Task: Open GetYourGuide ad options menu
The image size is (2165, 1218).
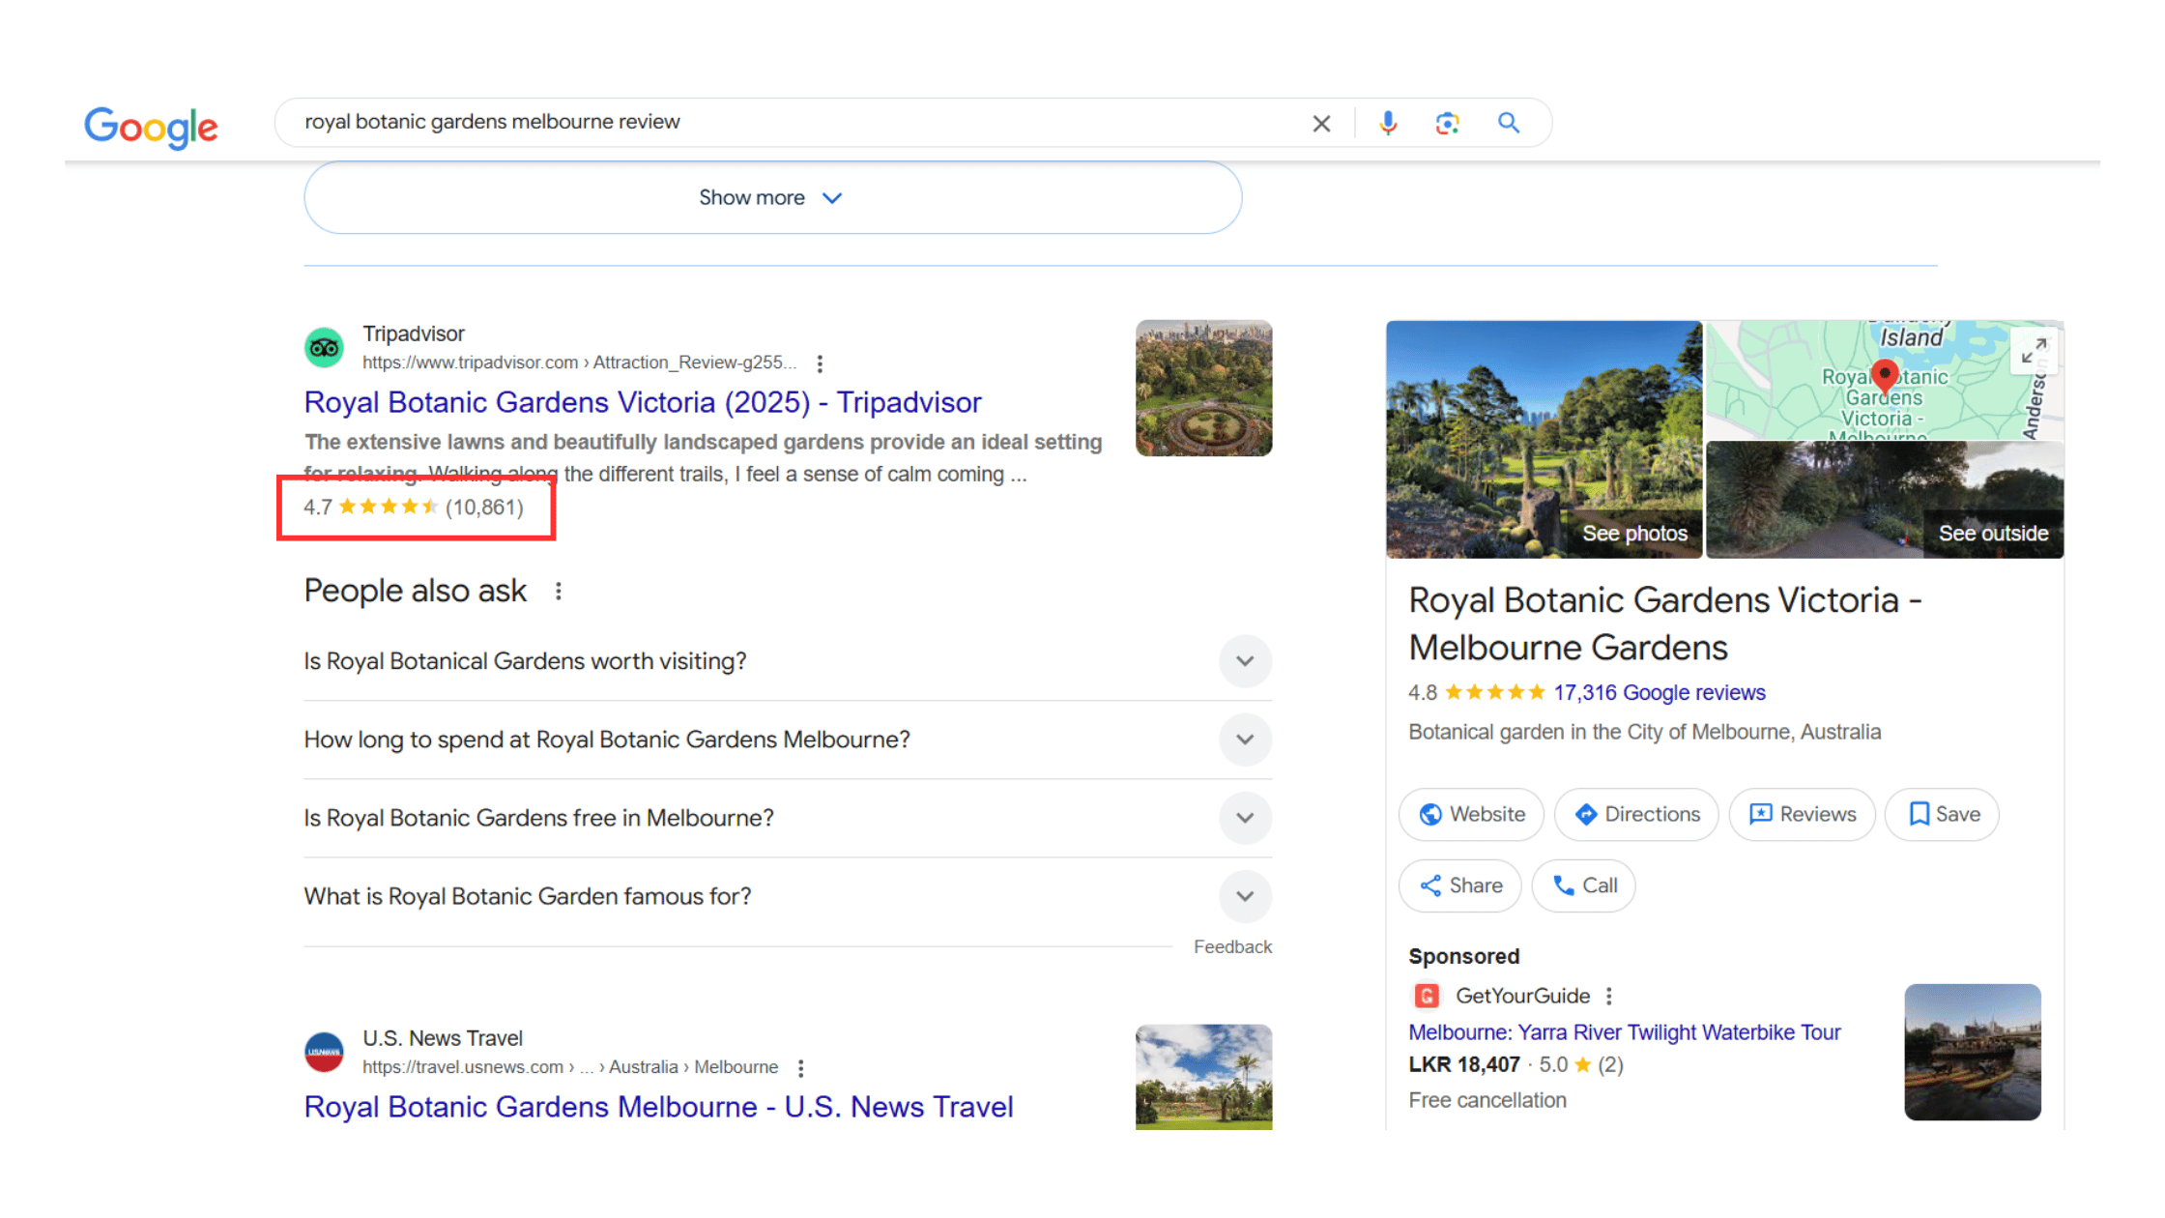Action: click(1609, 997)
